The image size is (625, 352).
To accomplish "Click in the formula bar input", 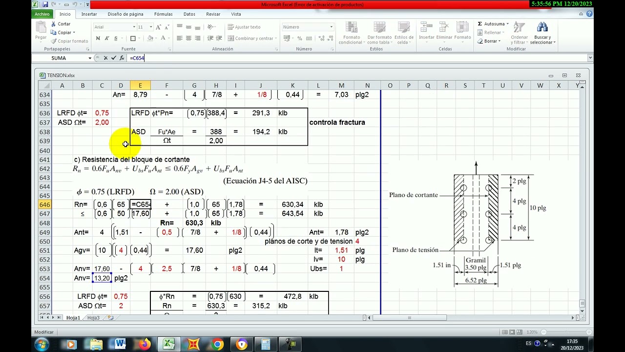I will click(x=356, y=58).
